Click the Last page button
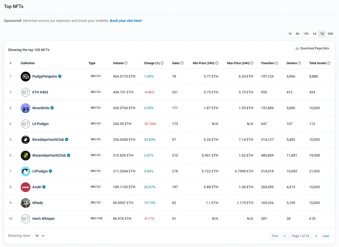This screenshot has height=247, width=339. 326,236
